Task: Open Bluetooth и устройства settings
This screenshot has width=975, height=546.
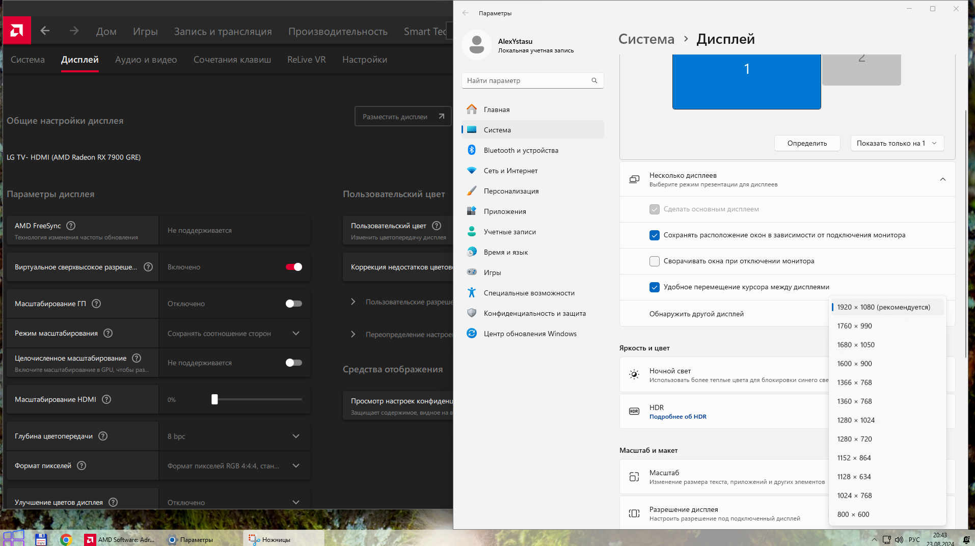Action: tap(533, 150)
